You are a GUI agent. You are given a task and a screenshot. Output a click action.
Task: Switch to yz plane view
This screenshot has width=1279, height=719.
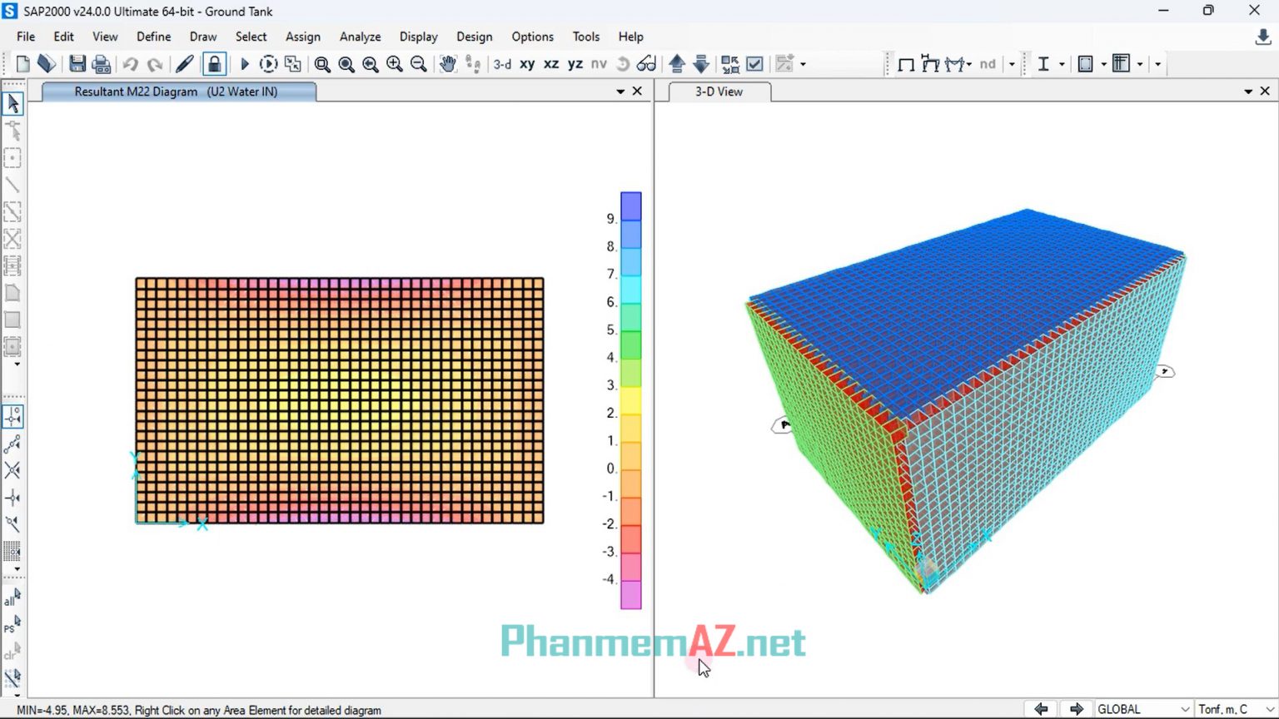click(575, 64)
